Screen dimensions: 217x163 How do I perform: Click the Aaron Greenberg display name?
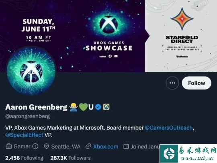click(x=36, y=107)
